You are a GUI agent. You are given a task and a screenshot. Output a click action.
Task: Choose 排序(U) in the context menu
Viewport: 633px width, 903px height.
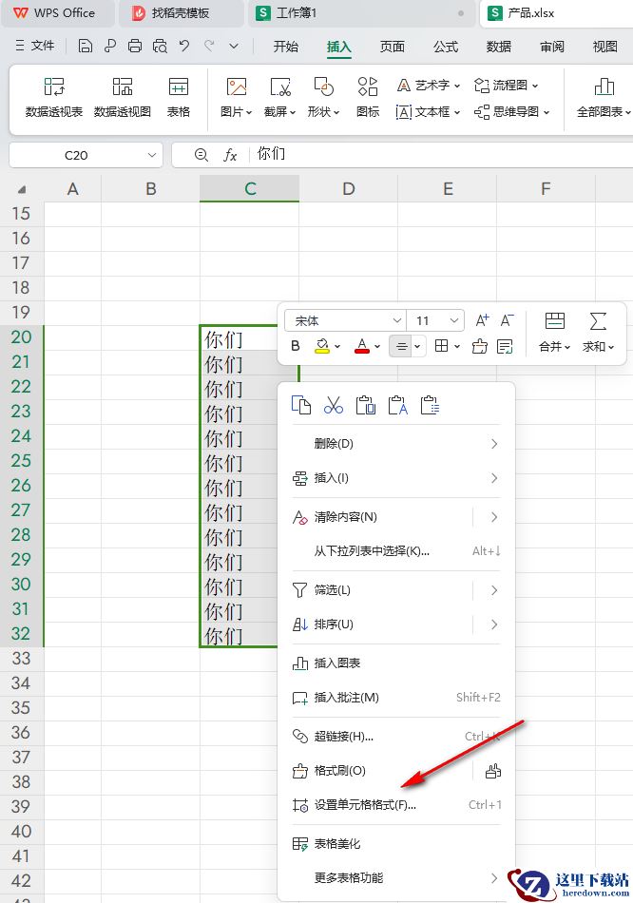[396, 624]
